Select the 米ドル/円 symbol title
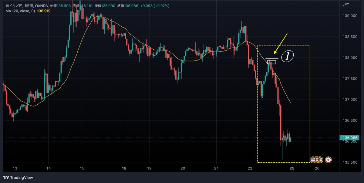This screenshot has height=183, width=364. 14,6
